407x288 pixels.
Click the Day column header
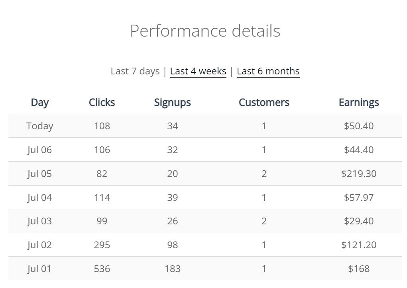pyautogui.click(x=39, y=102)
